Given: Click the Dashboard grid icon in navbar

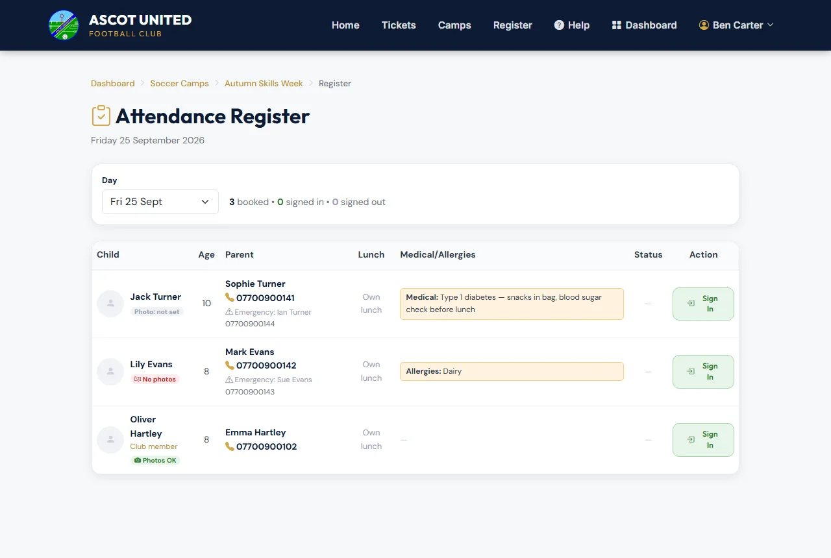Looking at the screenshot, I should (617, 25).
